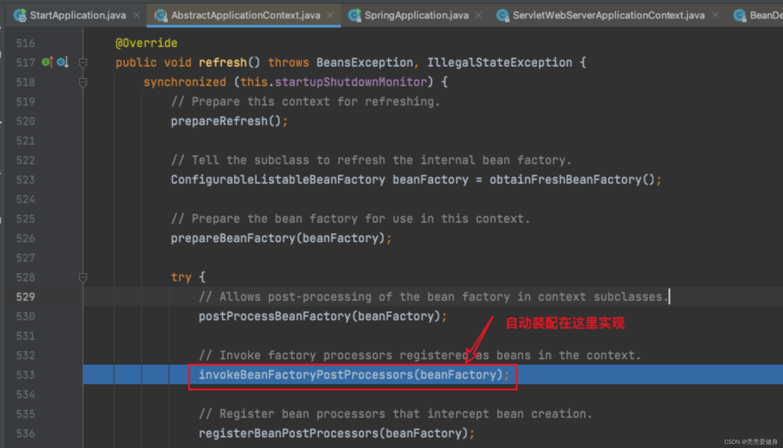Switch to the ServletWebServerApplicationContext.java tab

[x=608, y=15]
